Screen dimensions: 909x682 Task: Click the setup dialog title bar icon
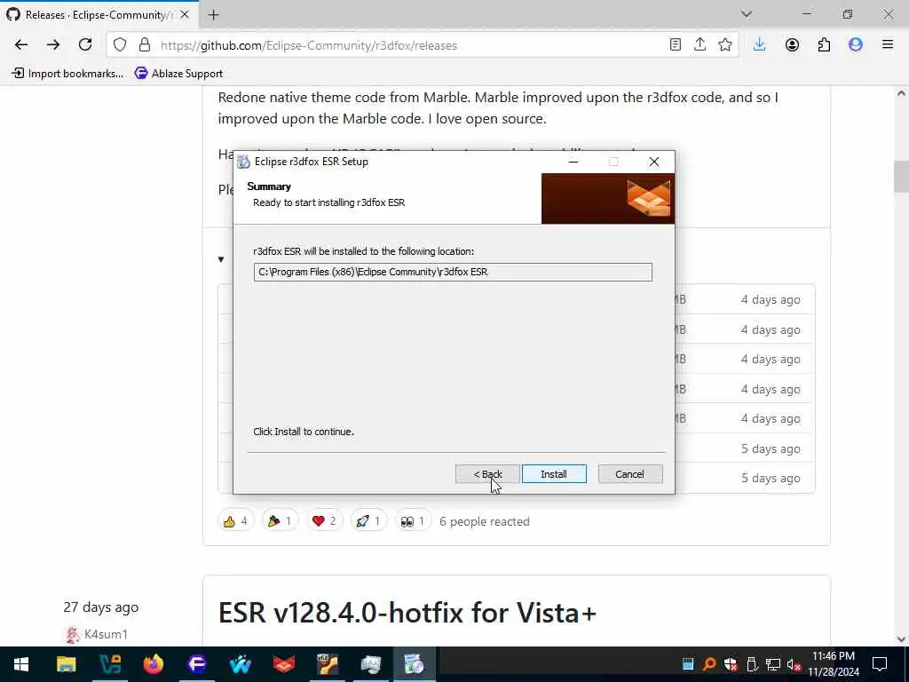244,162
